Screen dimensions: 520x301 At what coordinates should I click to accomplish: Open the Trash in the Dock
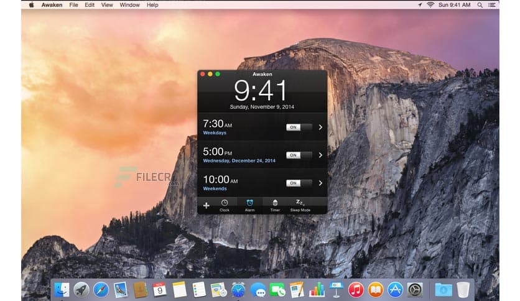(x=463, y=290)
